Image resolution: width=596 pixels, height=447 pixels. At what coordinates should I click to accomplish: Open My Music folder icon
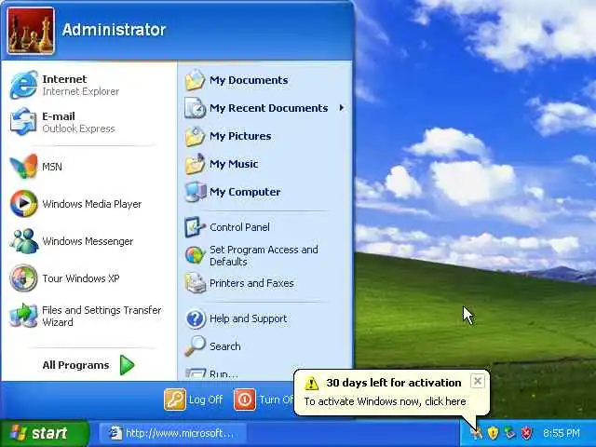pos(195,164)
